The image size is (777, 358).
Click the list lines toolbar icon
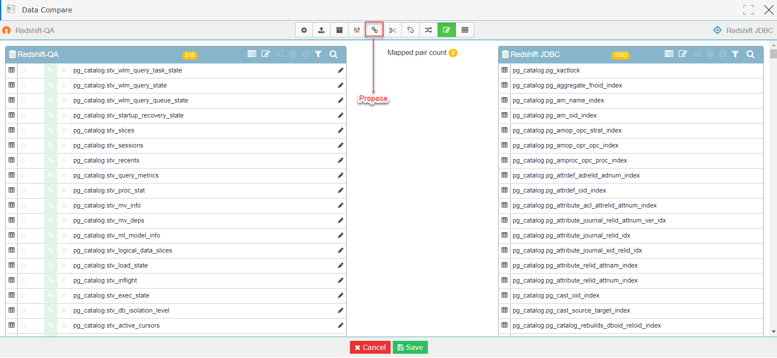coord(465,30)
